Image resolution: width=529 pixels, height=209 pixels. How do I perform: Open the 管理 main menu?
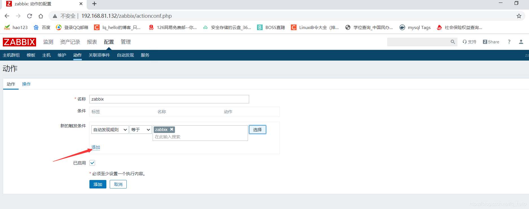tap(126, 42)
